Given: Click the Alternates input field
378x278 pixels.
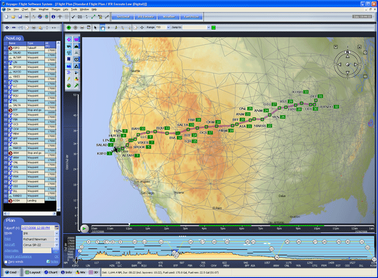Looking at the screenshot, I should click(37, 251).
